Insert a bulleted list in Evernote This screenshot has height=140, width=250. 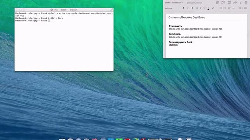[221, 8]
